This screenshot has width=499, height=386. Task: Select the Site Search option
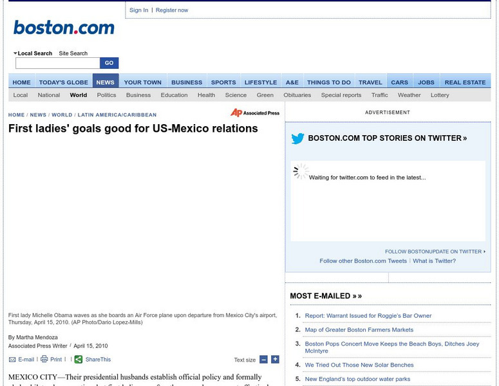(x=73, y=53)
